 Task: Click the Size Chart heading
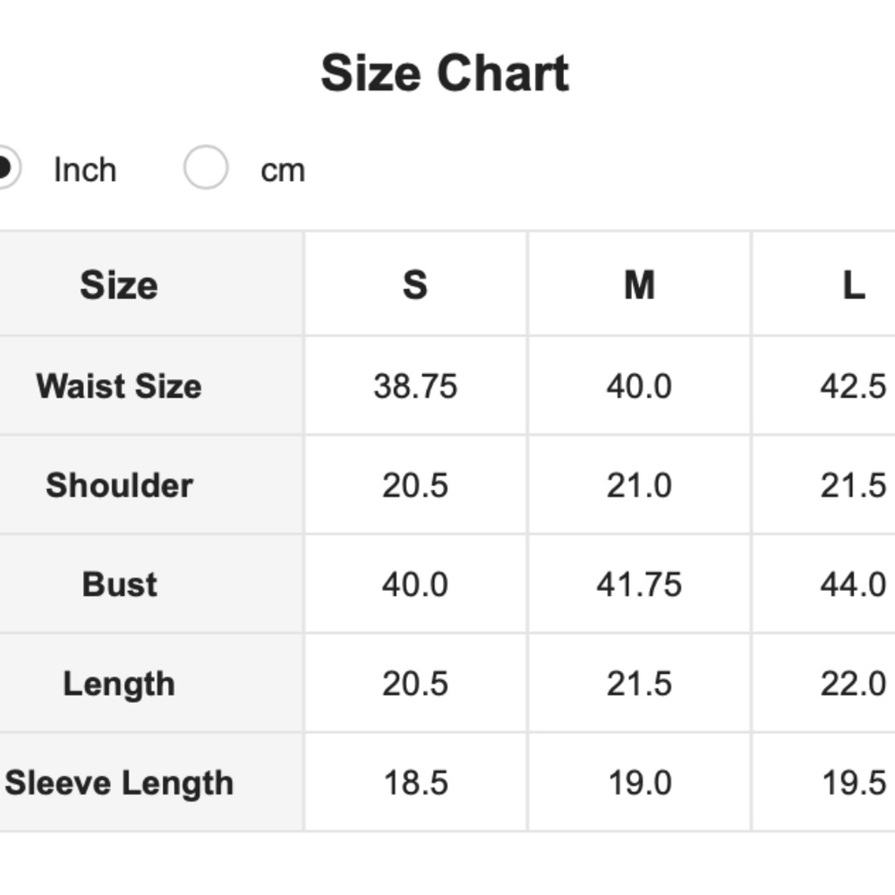click(x=445, y=73)
